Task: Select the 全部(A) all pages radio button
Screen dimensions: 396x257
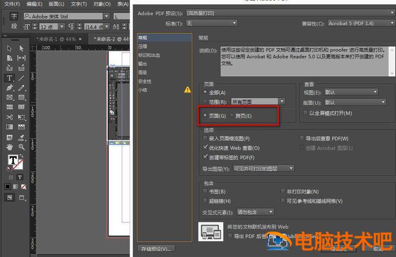Action: (x=205, y=93)
